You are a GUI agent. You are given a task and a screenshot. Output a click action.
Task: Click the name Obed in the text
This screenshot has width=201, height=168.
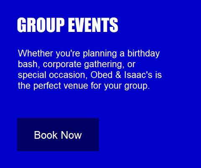pos(101,75)
